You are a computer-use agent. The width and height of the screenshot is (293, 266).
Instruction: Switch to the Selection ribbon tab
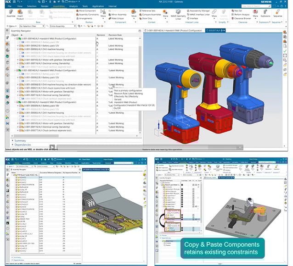point(32,6)
